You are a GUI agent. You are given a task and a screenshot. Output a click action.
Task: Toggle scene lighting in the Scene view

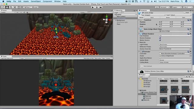[21, 12]
